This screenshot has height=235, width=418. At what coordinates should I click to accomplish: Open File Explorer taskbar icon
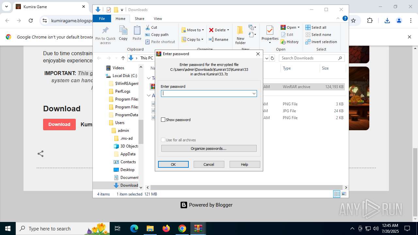pos(150,228)
